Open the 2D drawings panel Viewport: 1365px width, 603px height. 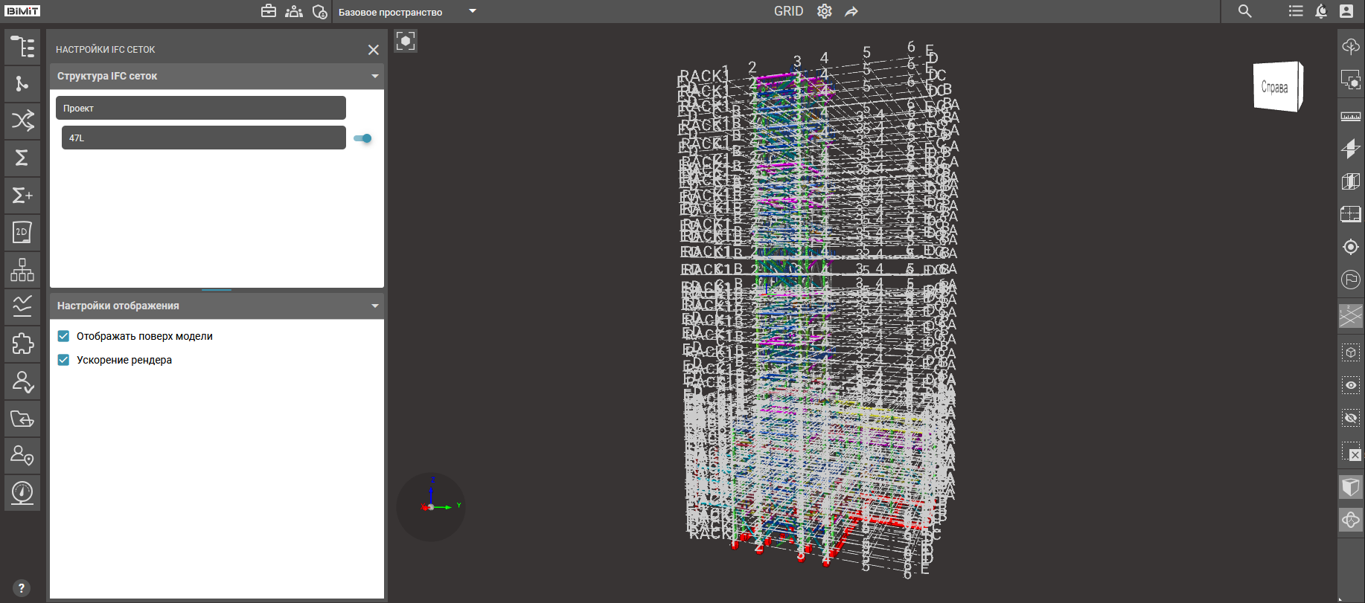click(x=22, y=233)
